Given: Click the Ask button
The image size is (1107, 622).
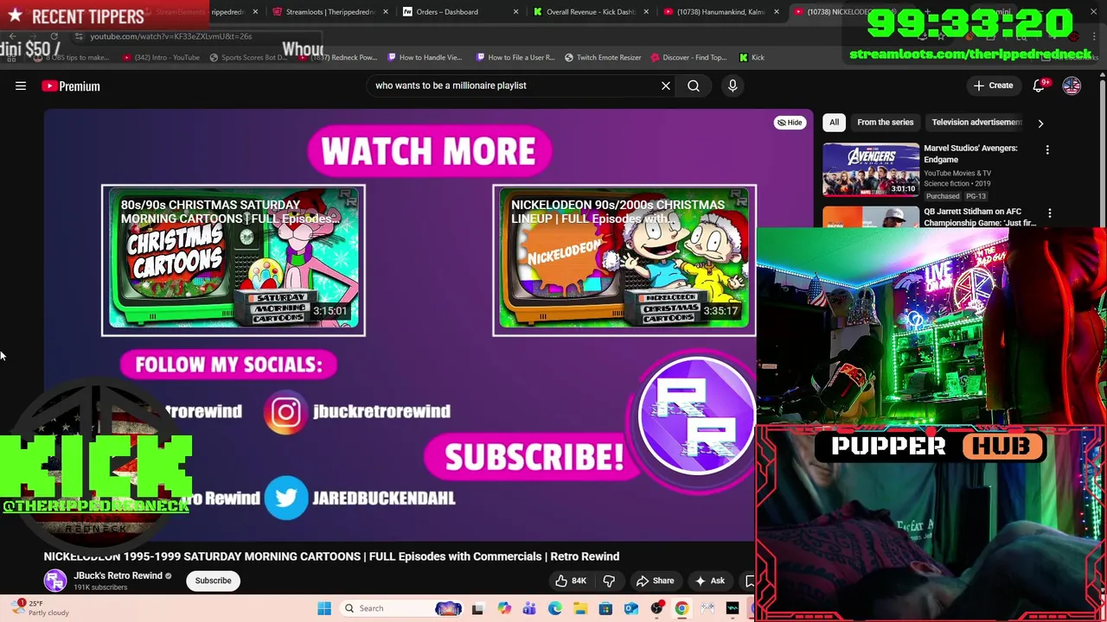Looking at the screenshot, I should point(710,581).
